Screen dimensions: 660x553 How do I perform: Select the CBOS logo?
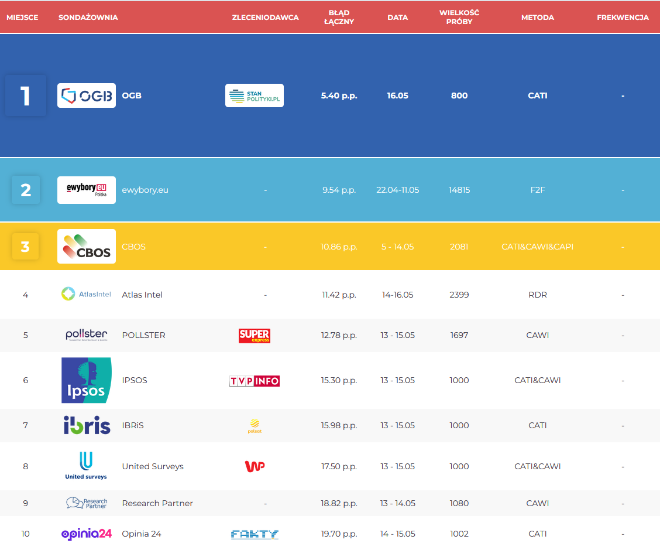[86, 247]
